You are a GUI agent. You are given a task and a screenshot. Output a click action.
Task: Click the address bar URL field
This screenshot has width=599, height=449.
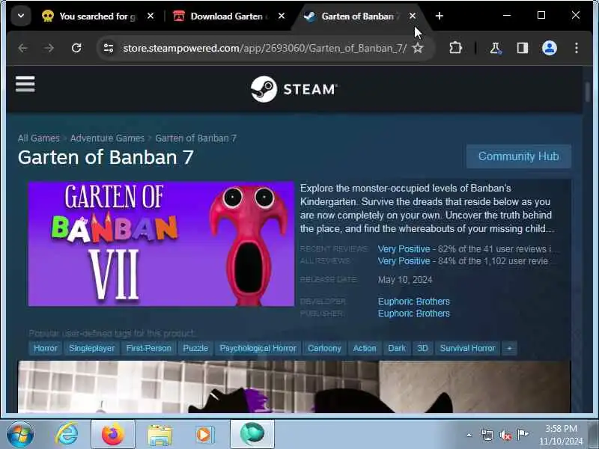coord(265,48)
